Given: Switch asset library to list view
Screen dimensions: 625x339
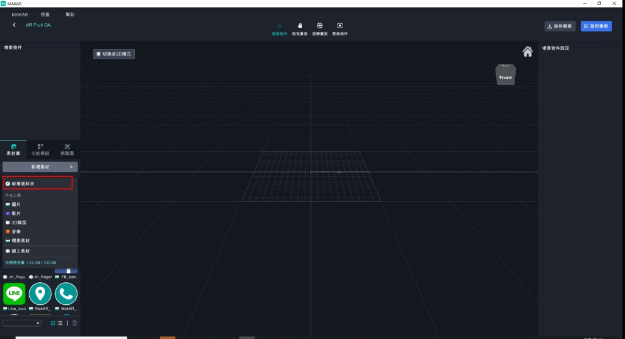Looking at the screenshot, I should pyautogui.click(x=60, y=323).
